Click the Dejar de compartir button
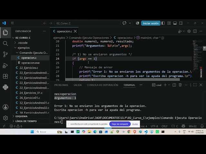This screenshot has height=154, width=206. (x=120, y=124)
